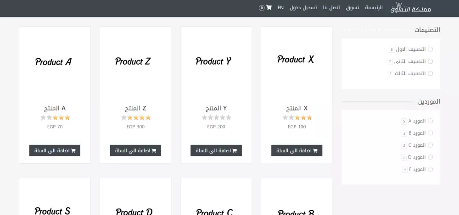Add Product Y to the cart

tap(216, 150)
